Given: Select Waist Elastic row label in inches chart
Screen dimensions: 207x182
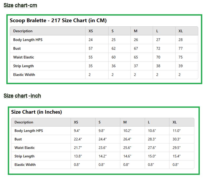Looking at the screenshot, I should (x=25, y=148).
